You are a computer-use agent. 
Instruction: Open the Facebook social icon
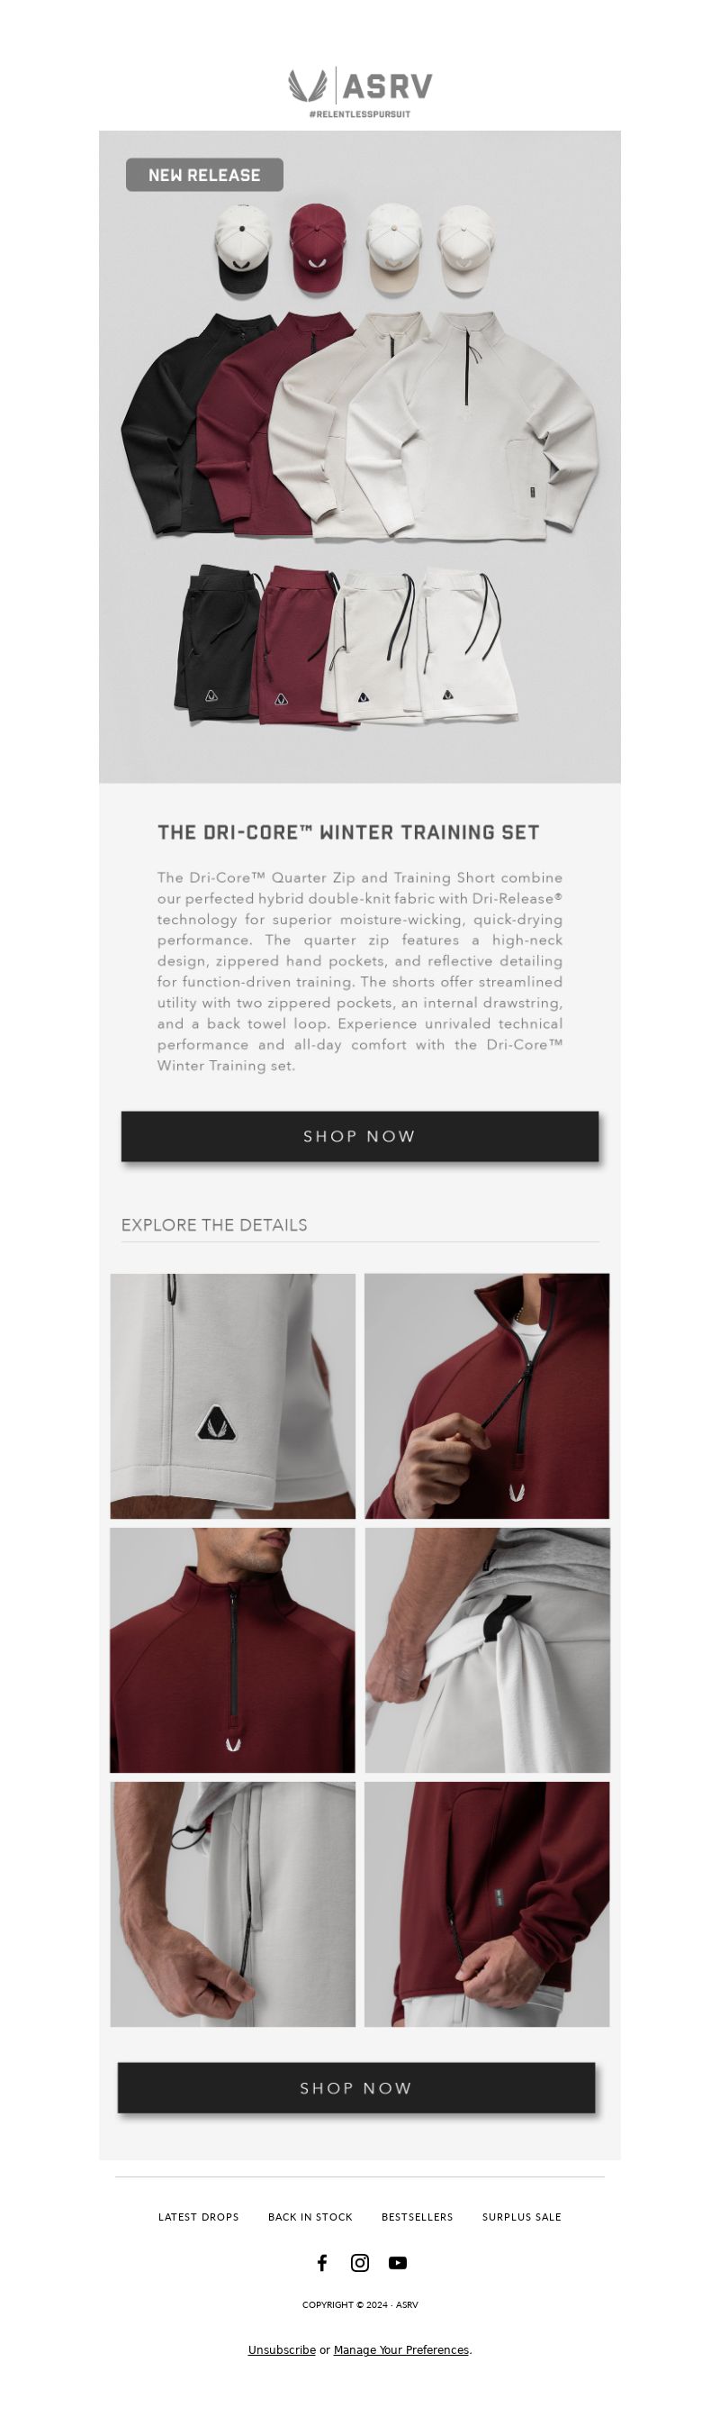tap(322, 2263)
